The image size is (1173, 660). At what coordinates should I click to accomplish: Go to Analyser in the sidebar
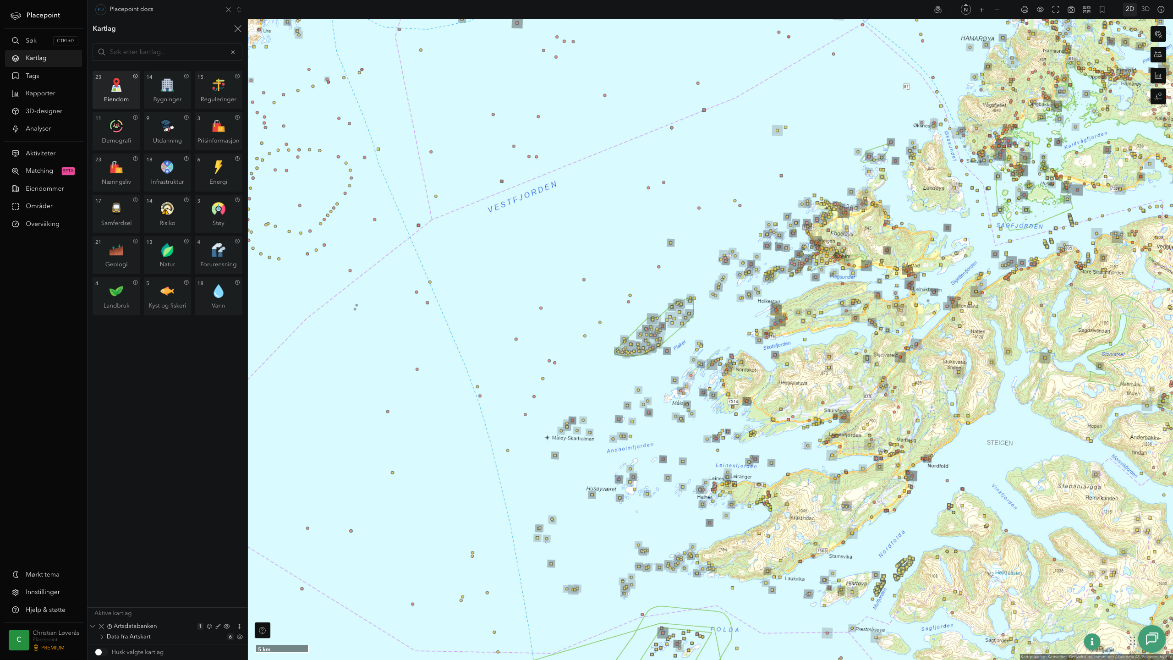tap(44, 128)
